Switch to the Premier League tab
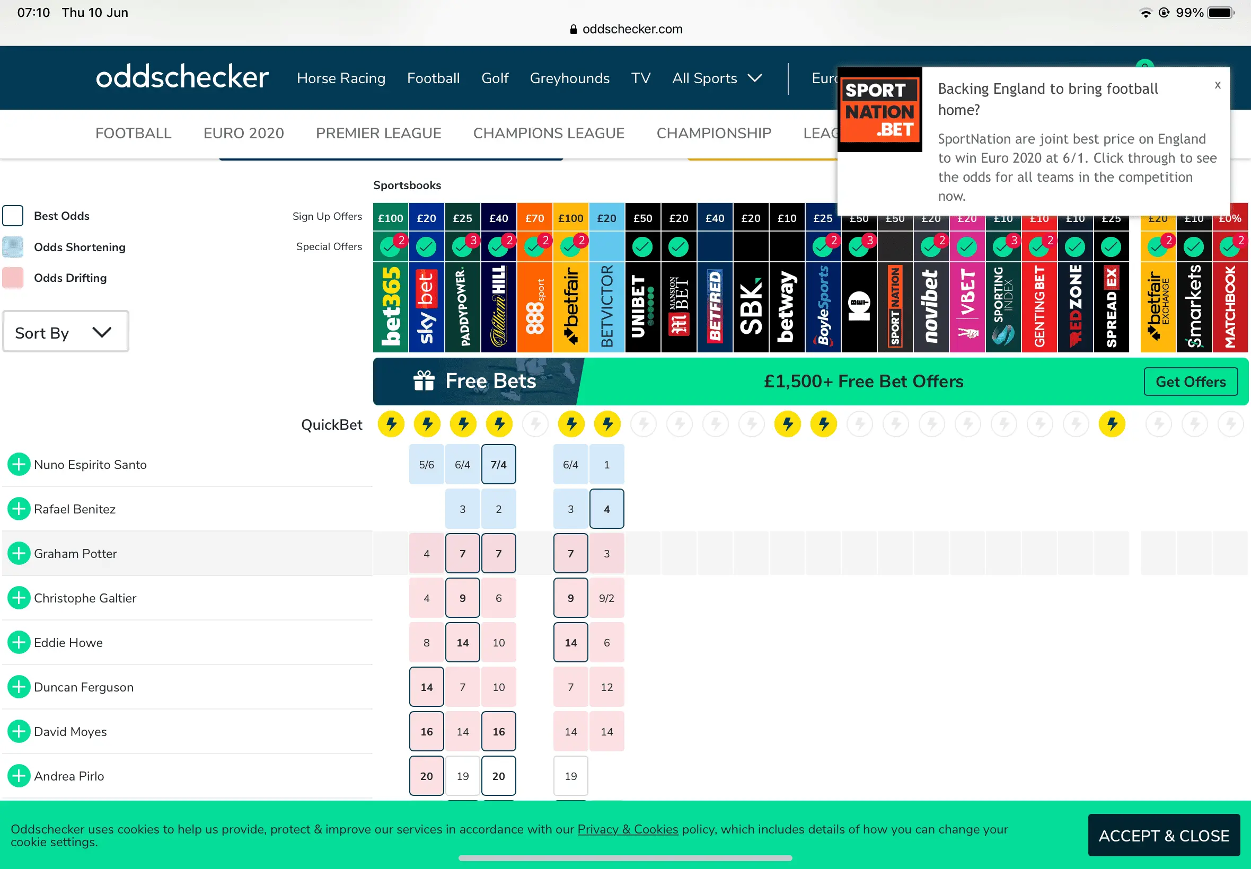Image resolution: width=1251 pixels, height=869 pixels. (378, 134)
